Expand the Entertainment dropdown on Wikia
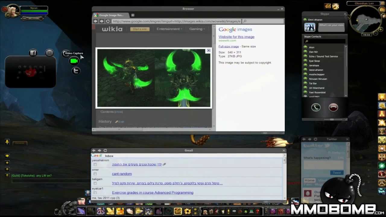The image size is (386, 217). [x=169, y=29]
